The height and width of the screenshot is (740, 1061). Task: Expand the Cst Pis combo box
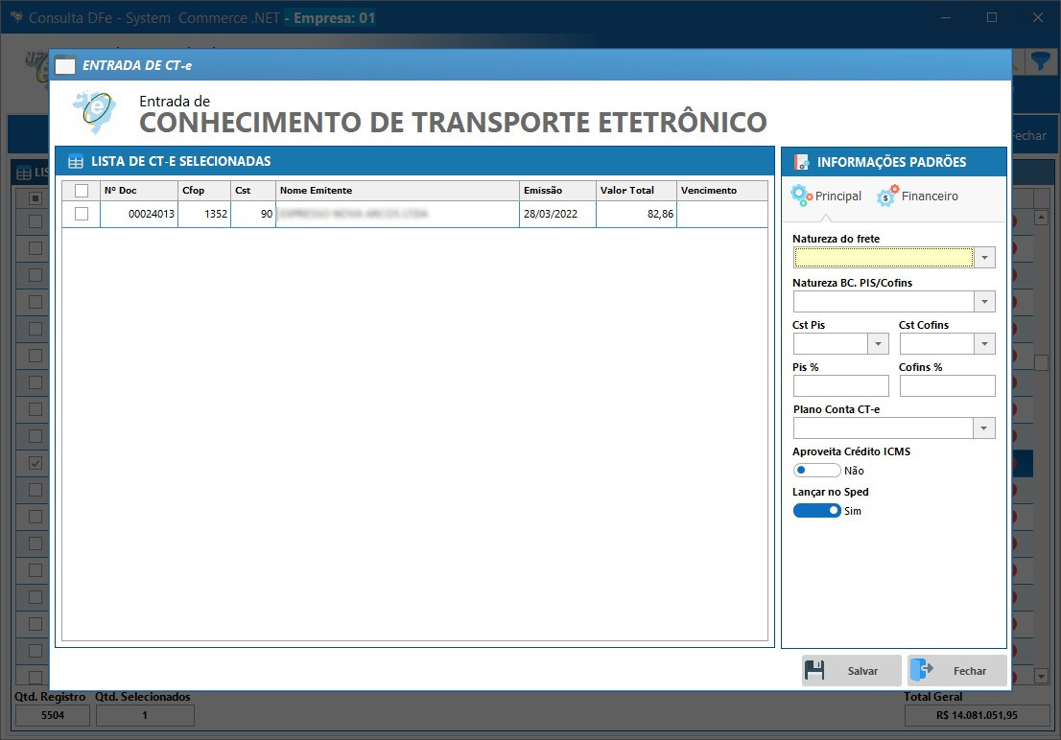[x=880, y=343]
